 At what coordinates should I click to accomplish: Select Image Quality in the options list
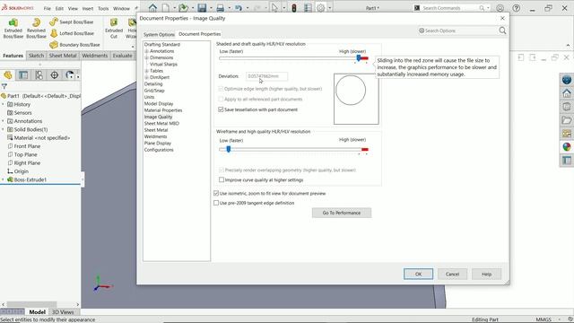tap(158, 117)
